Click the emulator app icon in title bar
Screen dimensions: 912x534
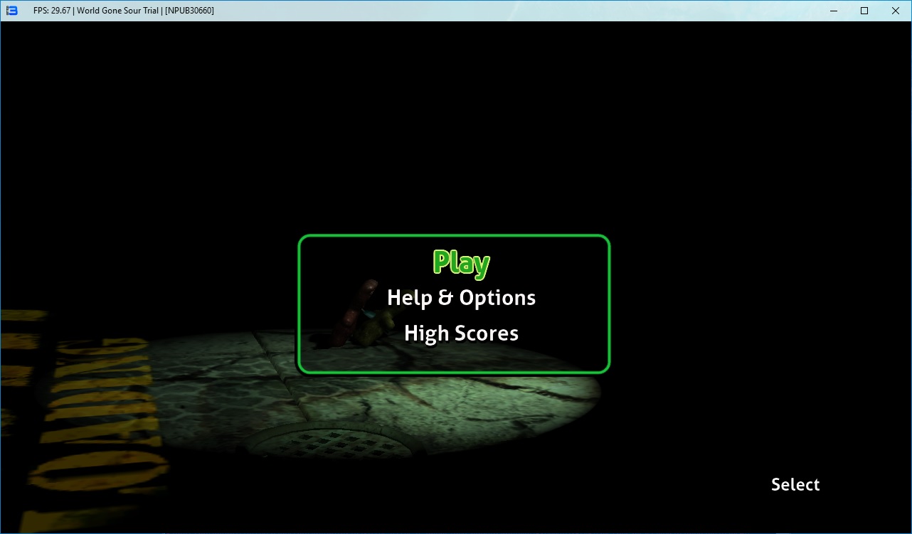pos(11,11)
